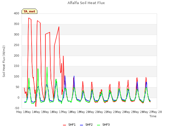Click the 300 y-axis tick label
The height and width of the screenshot is (130, 173).
16,34
